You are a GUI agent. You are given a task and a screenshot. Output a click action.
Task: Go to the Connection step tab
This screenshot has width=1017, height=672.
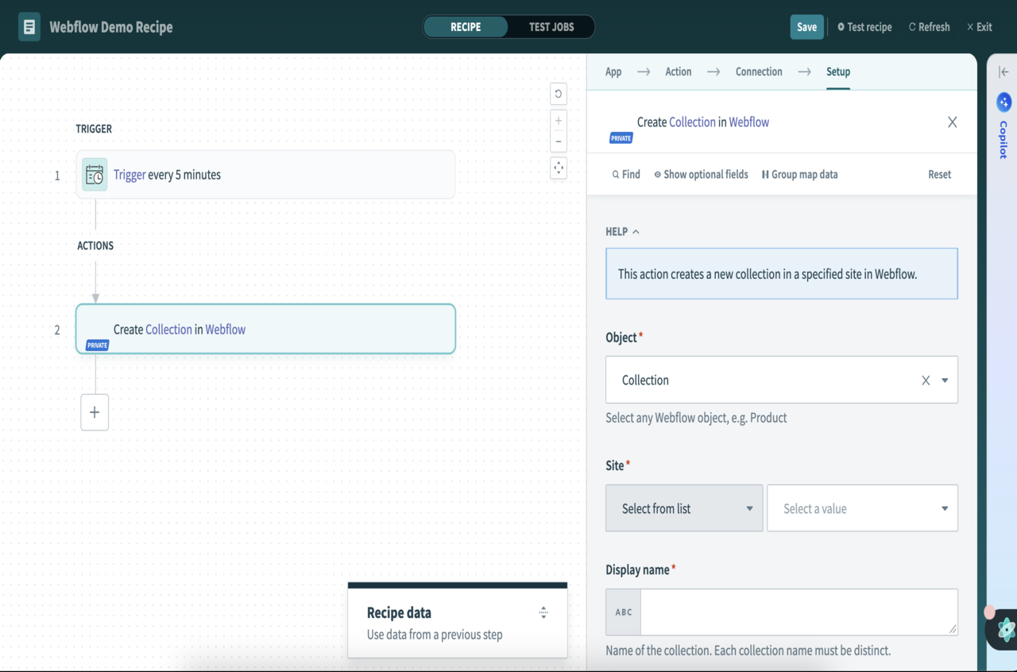pyautogui.click(x=759, y=71)
